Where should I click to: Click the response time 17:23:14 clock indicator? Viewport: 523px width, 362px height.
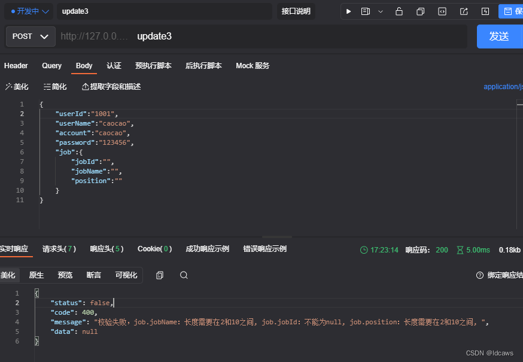pos(379,250)
